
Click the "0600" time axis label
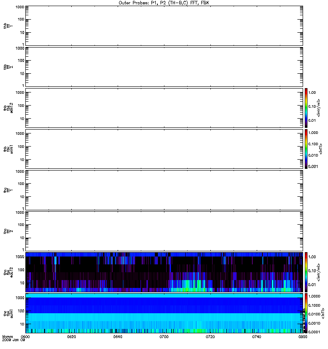[25, 337]
